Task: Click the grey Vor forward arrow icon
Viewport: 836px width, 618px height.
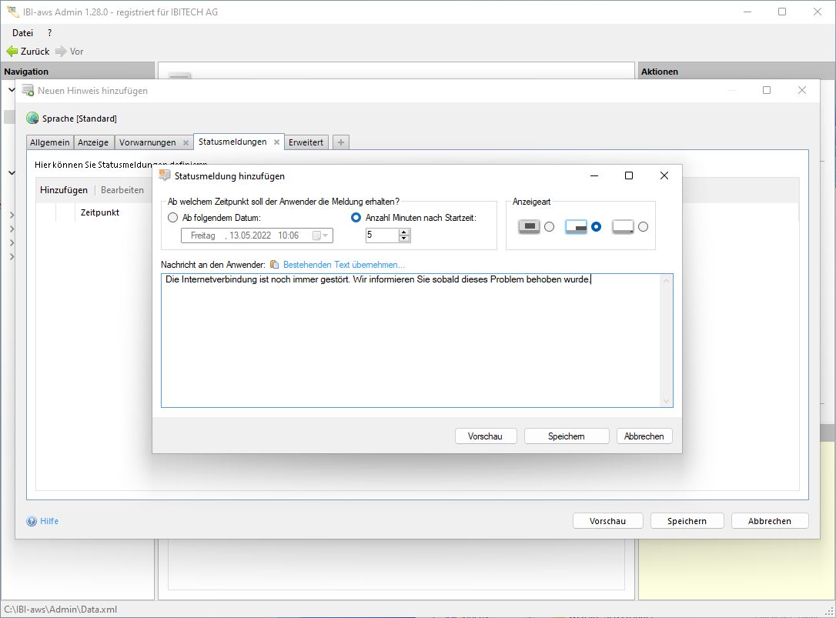Action: [61, 52]
